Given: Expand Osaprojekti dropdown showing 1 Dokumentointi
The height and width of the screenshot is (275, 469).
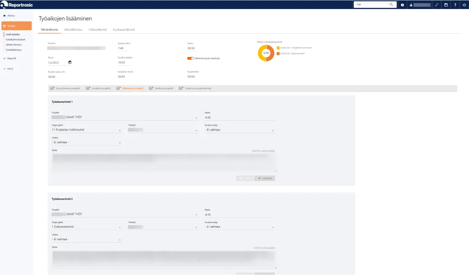Looking at the screenshot, I should pyautogui.click(x=86, y=227).
